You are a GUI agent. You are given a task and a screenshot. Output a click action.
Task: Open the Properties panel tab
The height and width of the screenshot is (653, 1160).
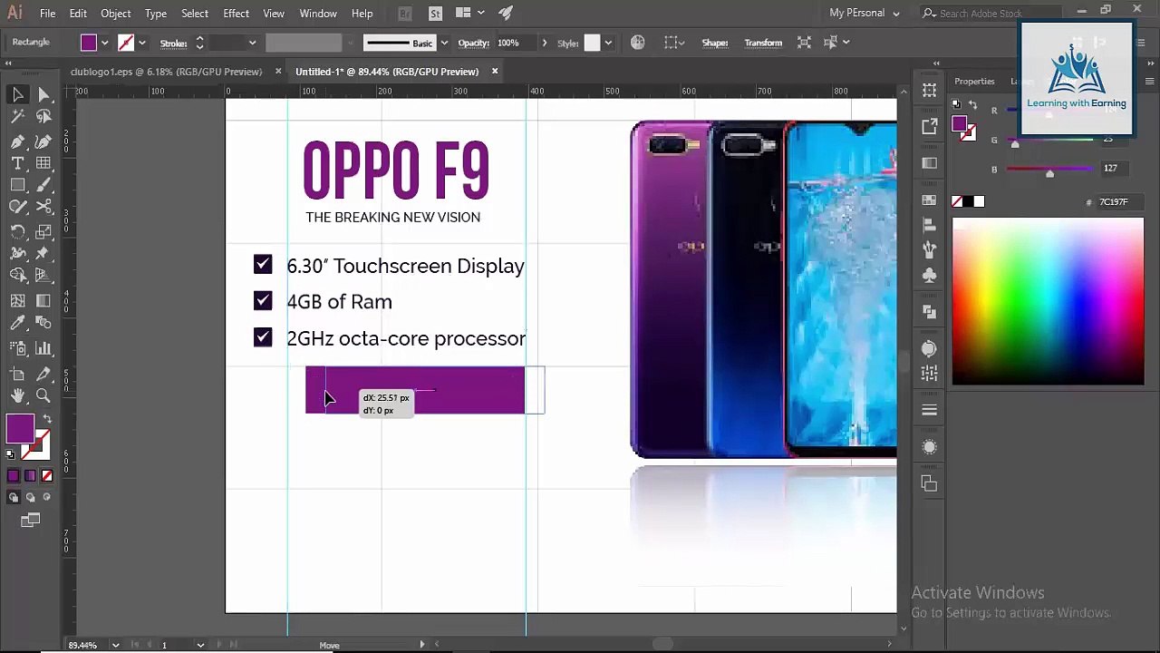974,82
